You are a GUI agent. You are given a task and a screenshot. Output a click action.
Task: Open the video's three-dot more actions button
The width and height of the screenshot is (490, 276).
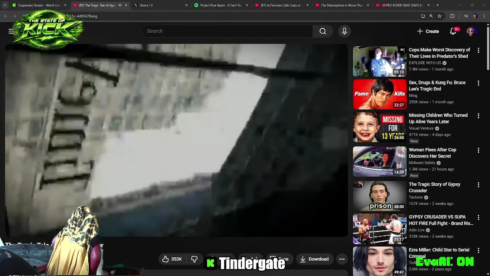[x=342, y=259]
